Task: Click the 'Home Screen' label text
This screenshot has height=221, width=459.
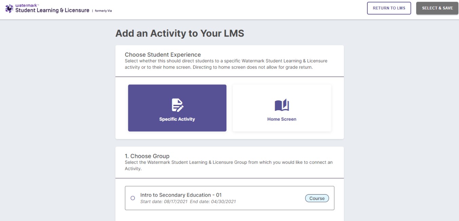Action: click(x=282, y=119)
